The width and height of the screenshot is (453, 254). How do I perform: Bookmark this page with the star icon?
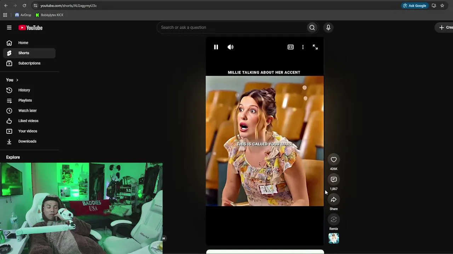tap(442, 6)
